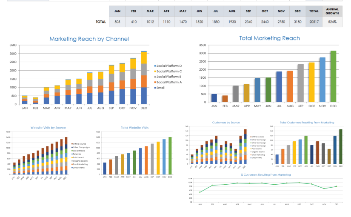Viewport: 351px width, 217px height.
Task: Click the cell showing 505
Action: (x=117, y=22)
